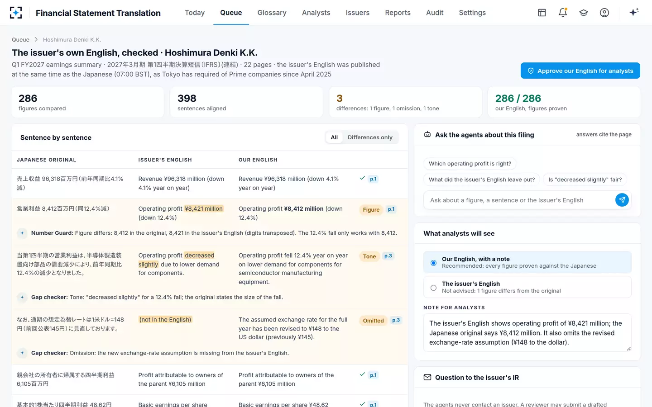Click the highlighted "(not in the English)" marker
Image resolution: width=652 pixels, height=407 pixels.
165,320
